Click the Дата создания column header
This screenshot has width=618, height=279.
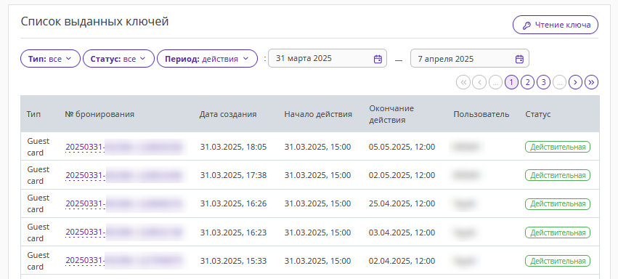point(228,114)
